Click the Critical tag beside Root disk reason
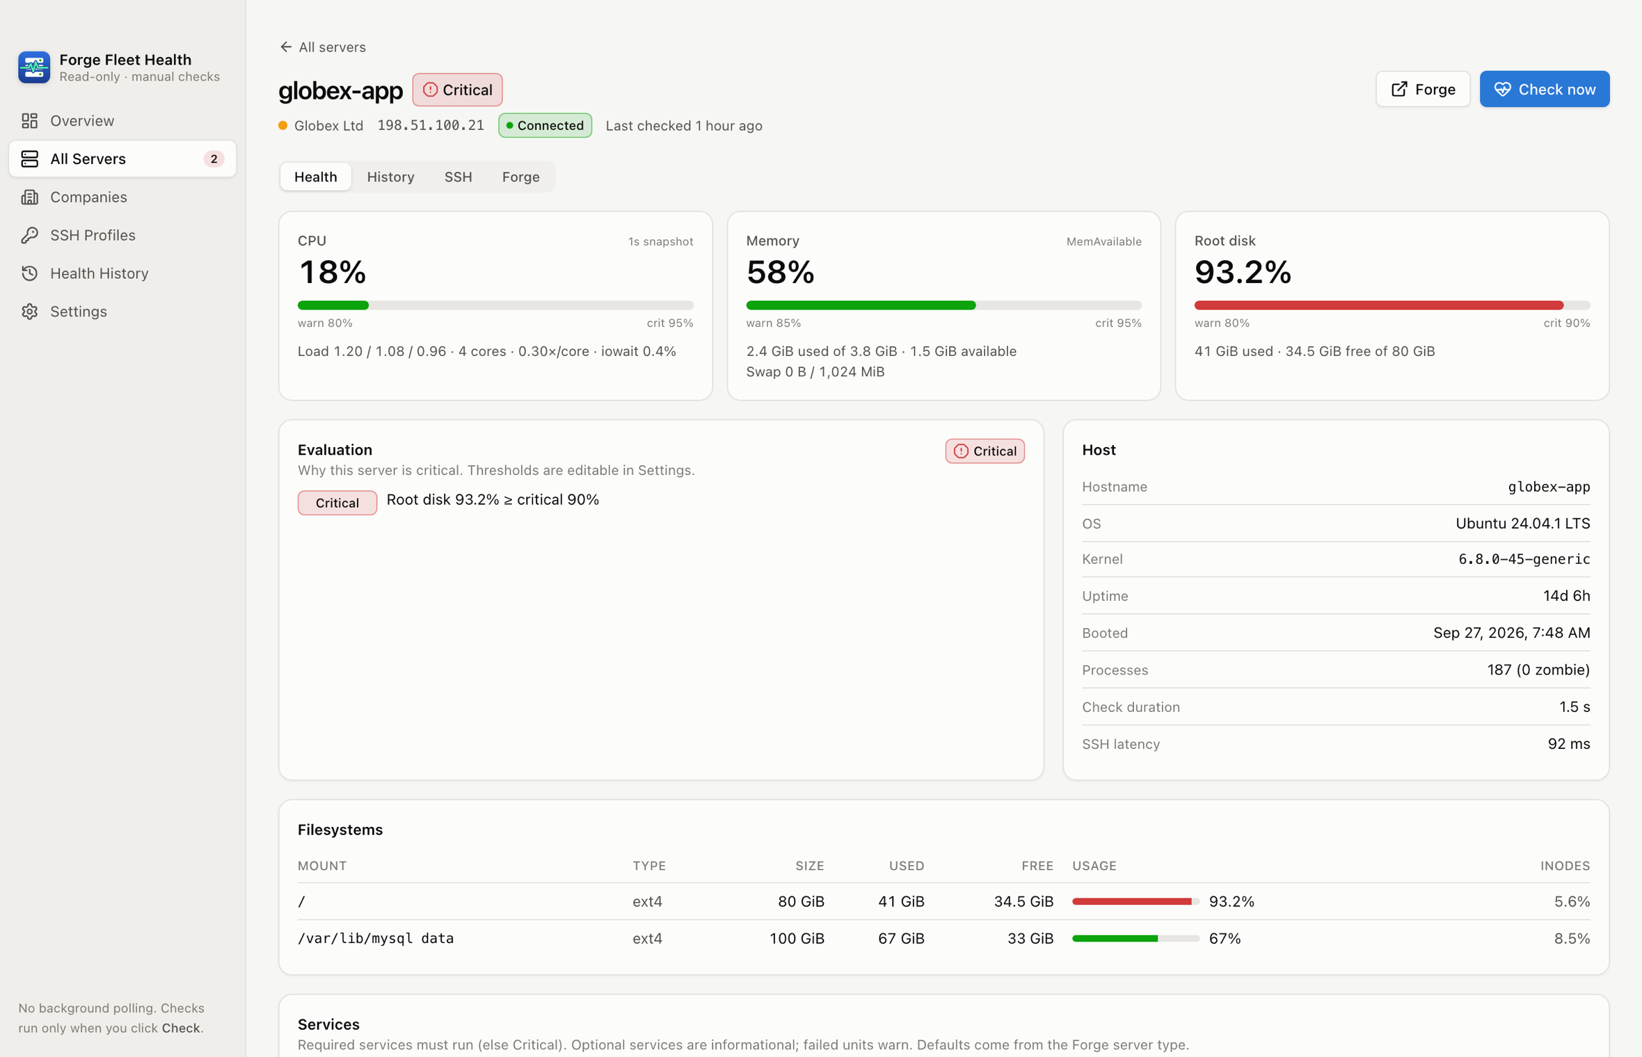 tap(337, 503)
